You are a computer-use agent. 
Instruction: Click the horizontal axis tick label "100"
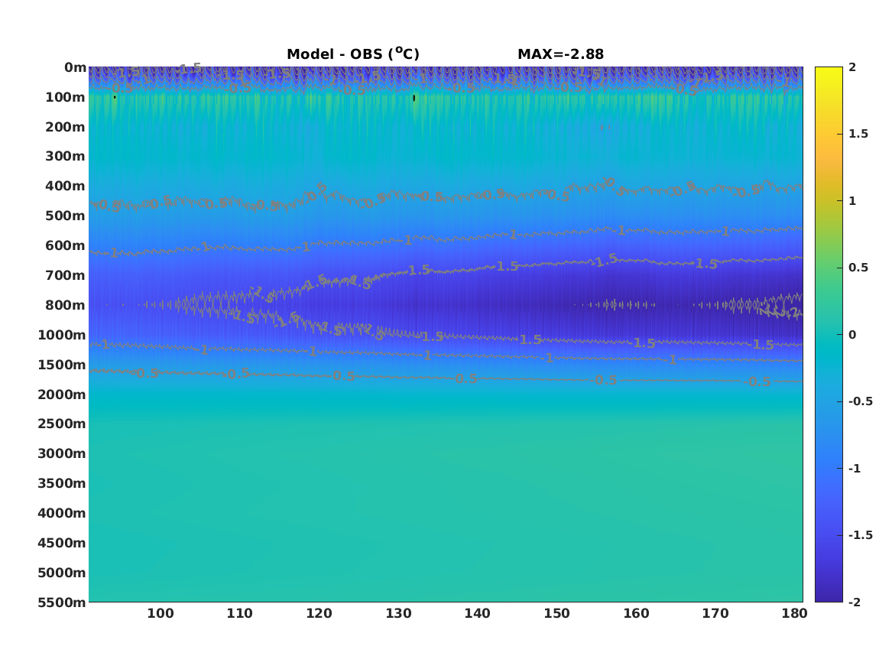[x=161, y=613]
